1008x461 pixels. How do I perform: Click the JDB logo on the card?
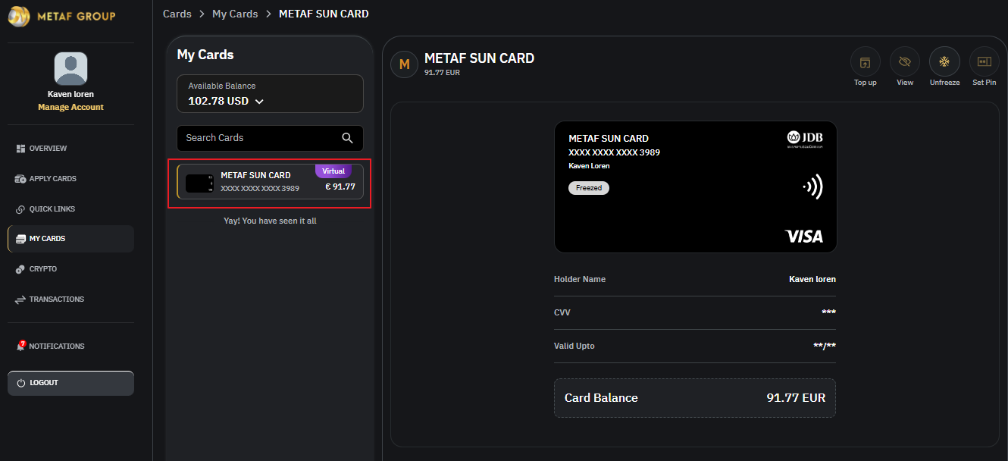click(x=805, y=139)
